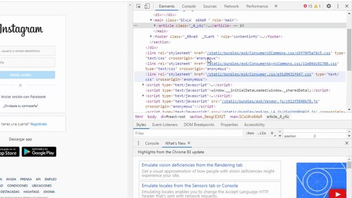The height and width of the screenshot is (198, 352).
Task: Click the yellow warning count indicator
Action: [x=317, y=6]
